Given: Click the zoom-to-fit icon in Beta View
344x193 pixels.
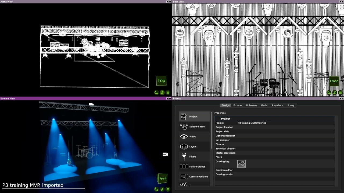Looking at the screenshot, I should (x=334, y=92).
